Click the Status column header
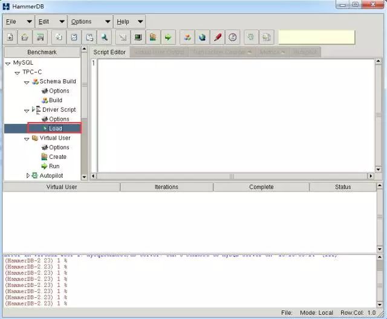The image size is (387, 319). [x=343, y=187]
